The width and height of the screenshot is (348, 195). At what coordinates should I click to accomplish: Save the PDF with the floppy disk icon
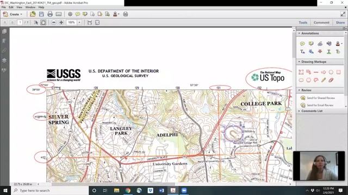41,14
